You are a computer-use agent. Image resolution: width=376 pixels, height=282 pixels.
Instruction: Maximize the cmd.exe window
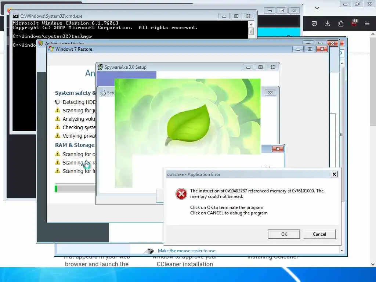coord(236,16)
